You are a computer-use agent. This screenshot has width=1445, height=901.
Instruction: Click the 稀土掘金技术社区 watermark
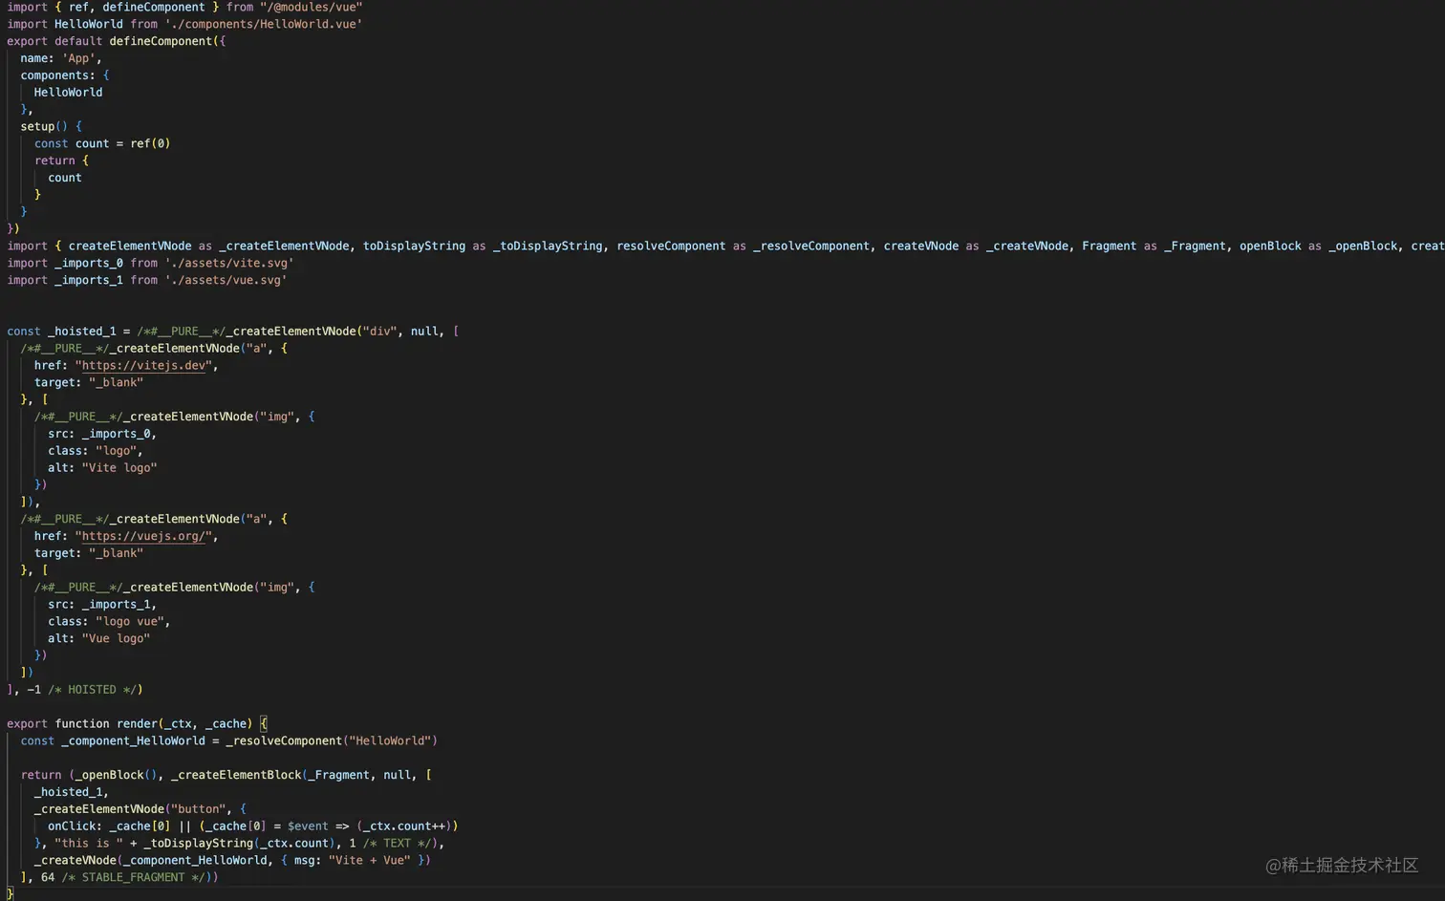pos(1342,865)
